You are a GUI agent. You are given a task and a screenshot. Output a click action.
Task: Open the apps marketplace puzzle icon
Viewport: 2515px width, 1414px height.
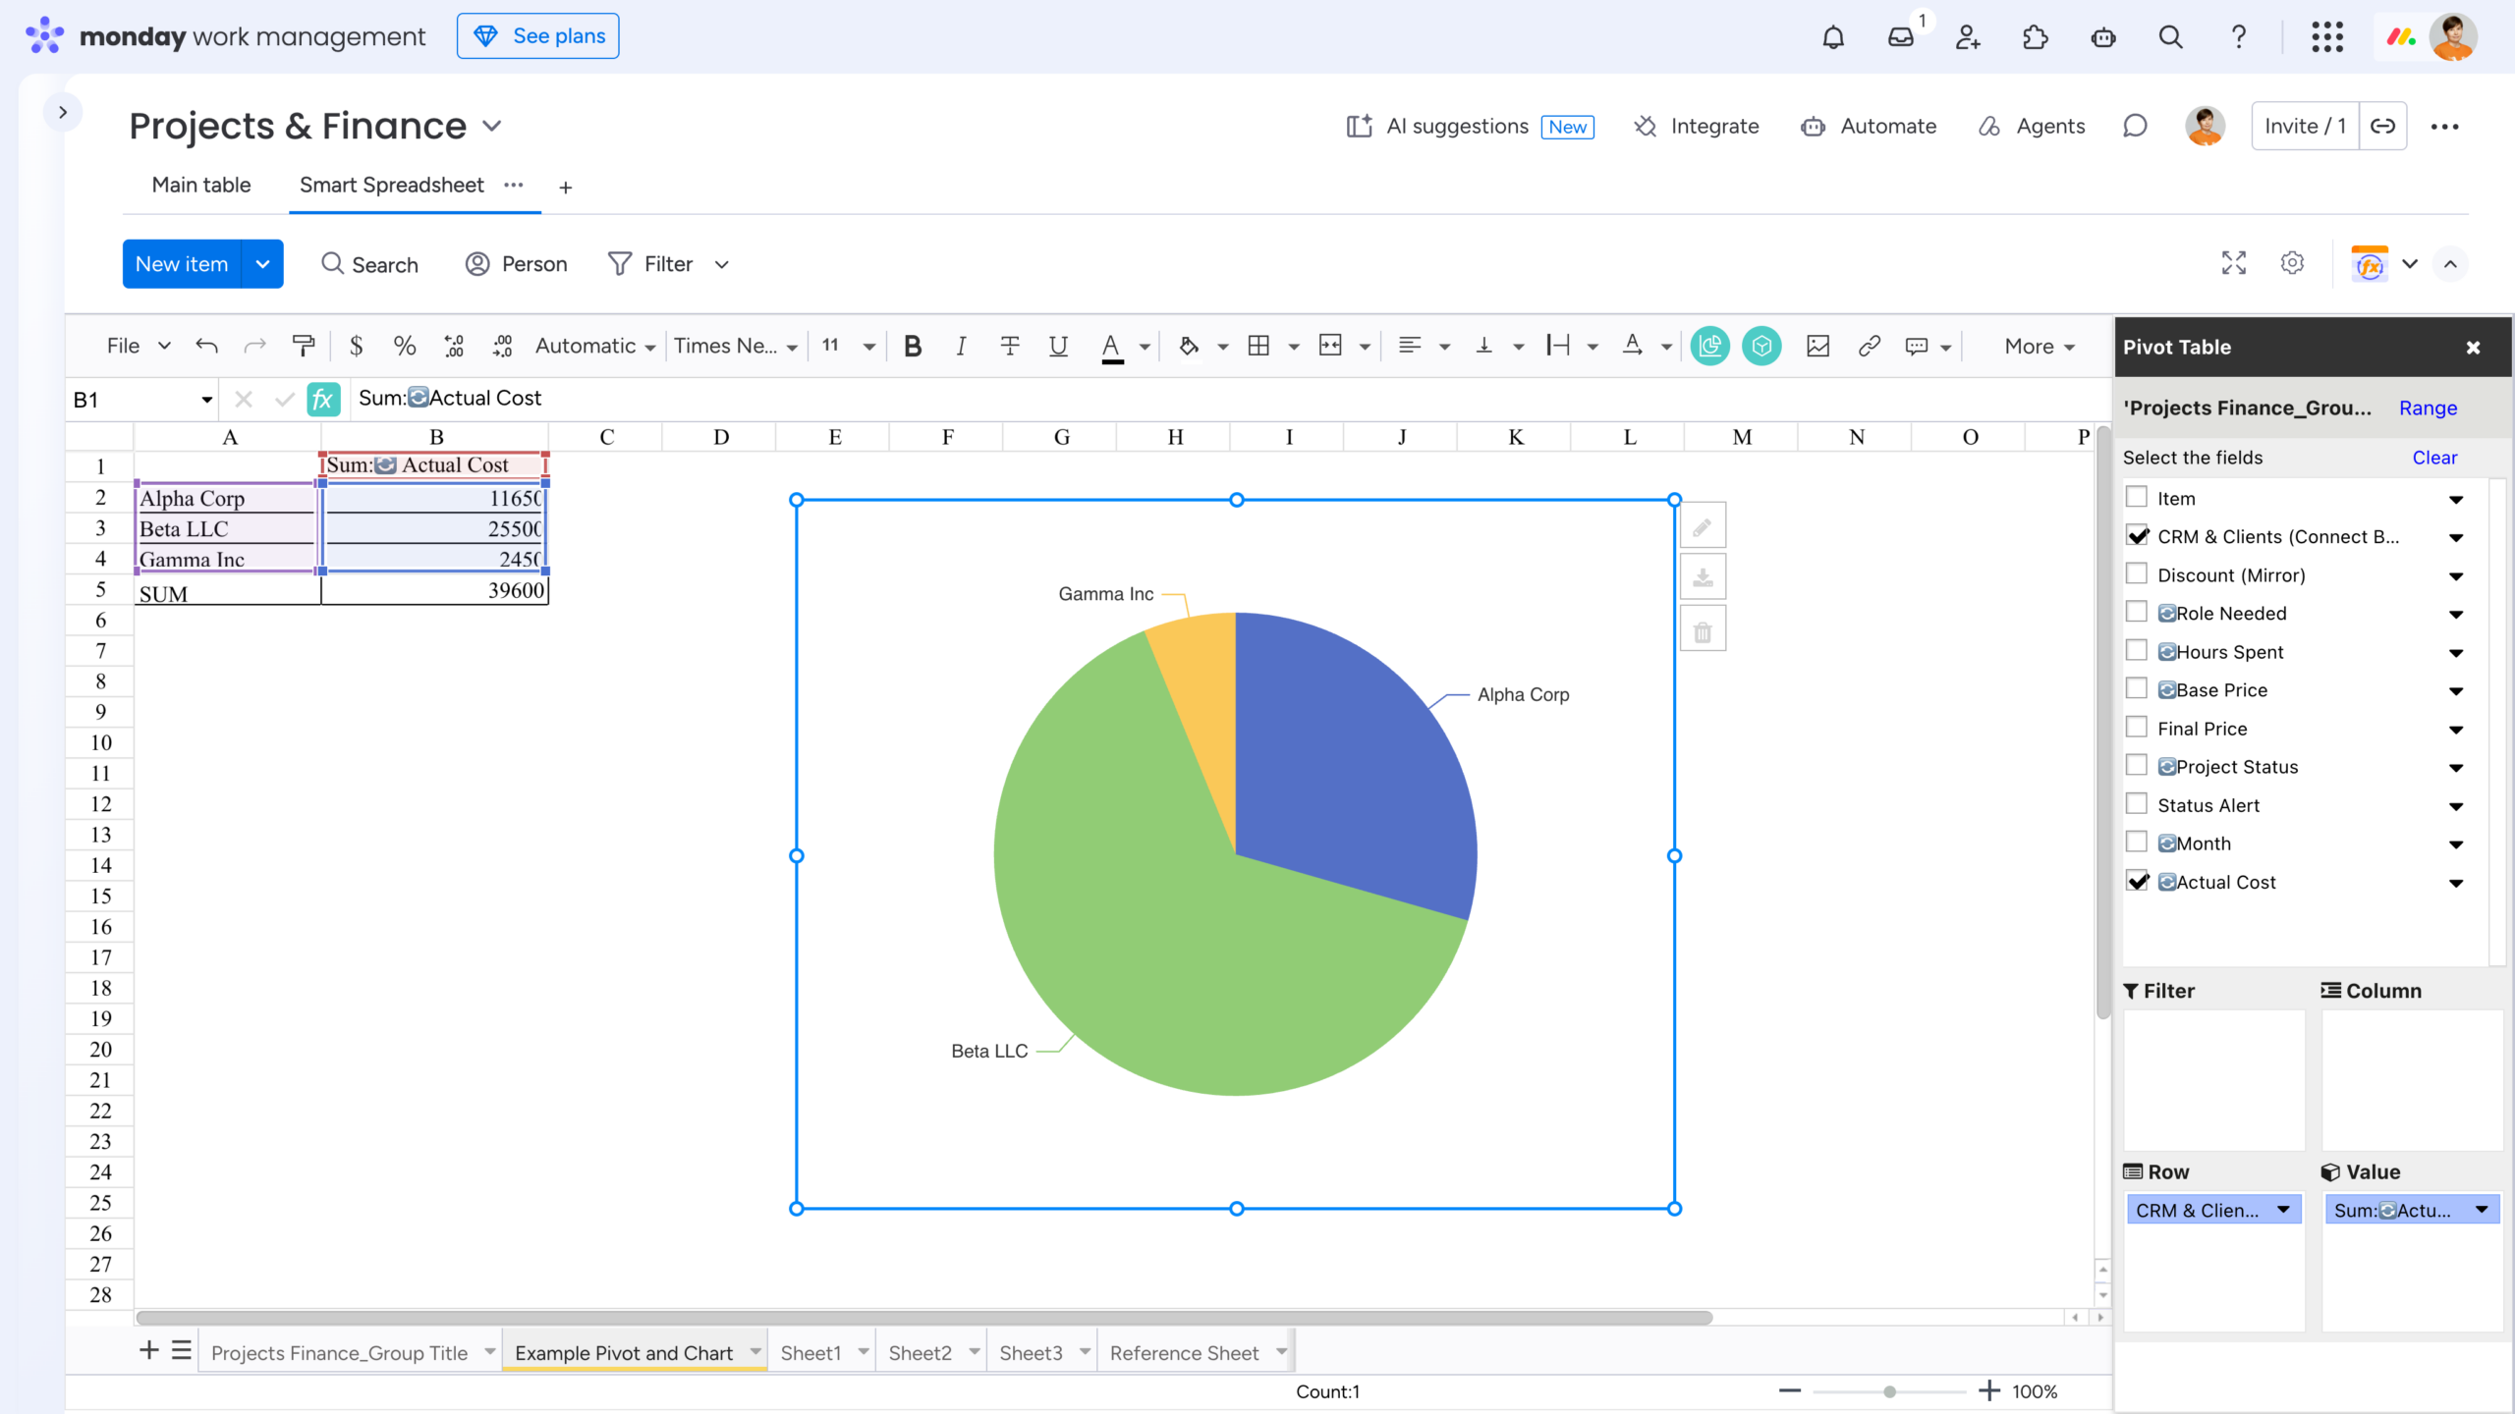point(2036,37)
